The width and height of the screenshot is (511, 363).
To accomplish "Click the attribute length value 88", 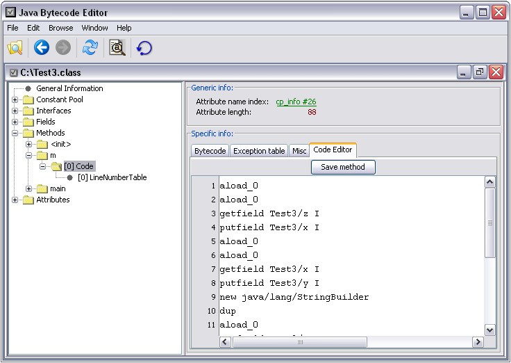I will (312, 112).
